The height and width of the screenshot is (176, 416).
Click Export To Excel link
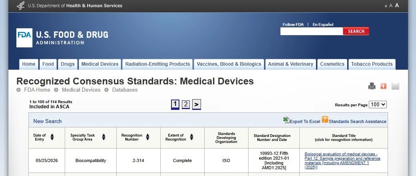[x=305, y=121]
